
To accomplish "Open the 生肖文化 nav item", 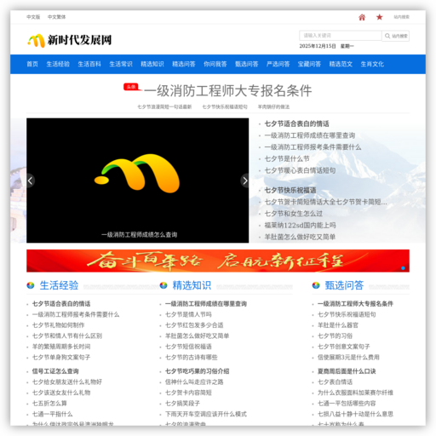I will pyautogui.click(x=372, y=64).
